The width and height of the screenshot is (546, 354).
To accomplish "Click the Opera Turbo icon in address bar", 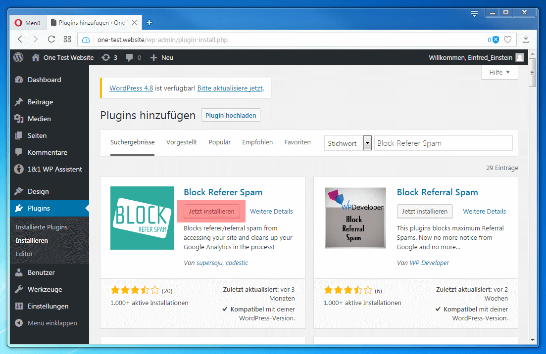I will point(86,40).
